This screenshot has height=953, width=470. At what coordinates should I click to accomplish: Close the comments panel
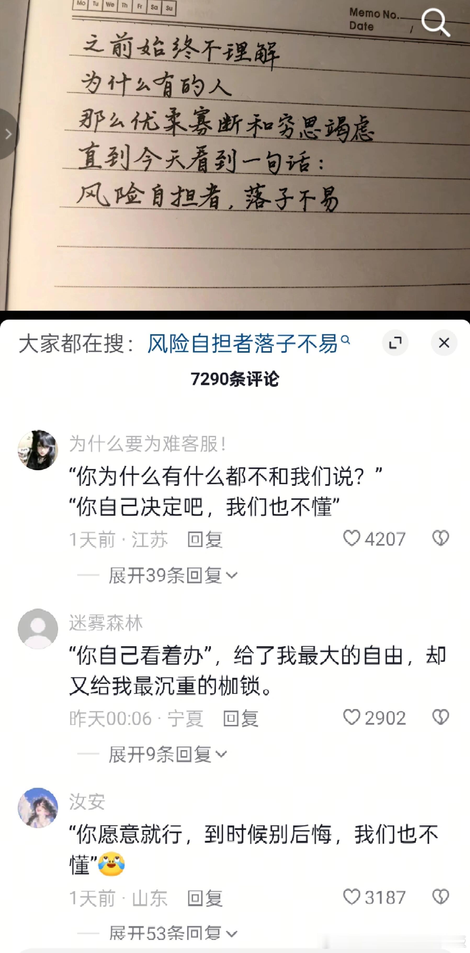pyautogui.click(x=444, y=343)
